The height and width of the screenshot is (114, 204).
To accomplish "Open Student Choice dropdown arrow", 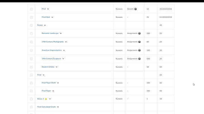I will pos(57,67).
